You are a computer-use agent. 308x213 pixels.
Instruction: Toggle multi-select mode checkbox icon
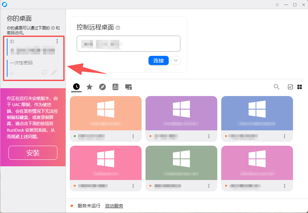tap(290, 87)
